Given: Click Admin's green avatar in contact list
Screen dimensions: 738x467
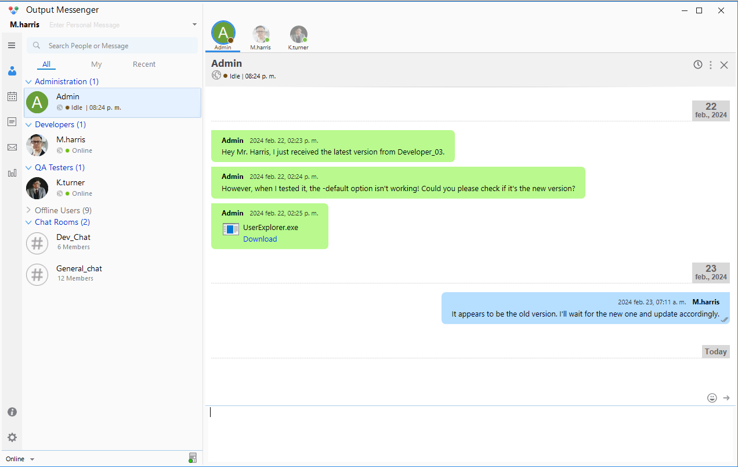Looking at the screenshot, I should tap(37, 103).
